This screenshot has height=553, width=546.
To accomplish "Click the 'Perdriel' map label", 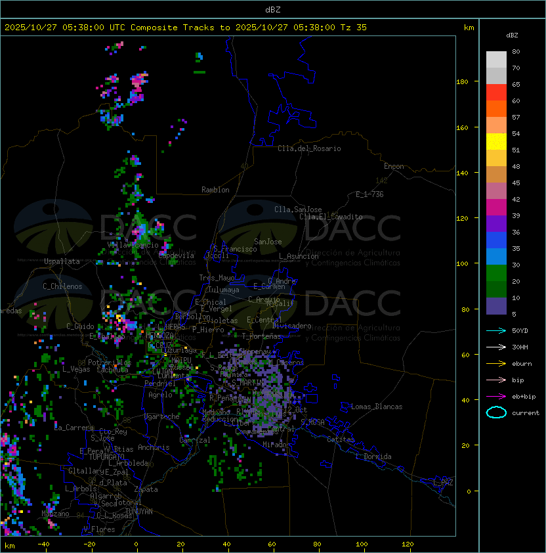I will point(159,383).
